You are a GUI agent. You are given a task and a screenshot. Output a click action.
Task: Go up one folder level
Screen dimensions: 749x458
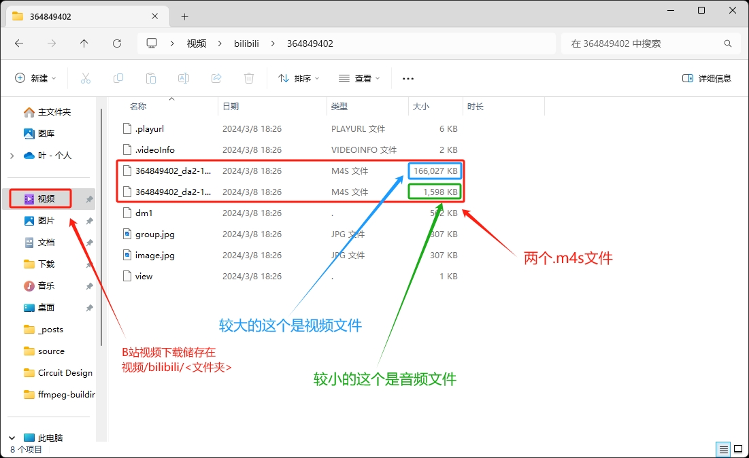point(84,43)
